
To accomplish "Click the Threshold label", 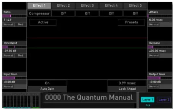I will coord(10,43).
